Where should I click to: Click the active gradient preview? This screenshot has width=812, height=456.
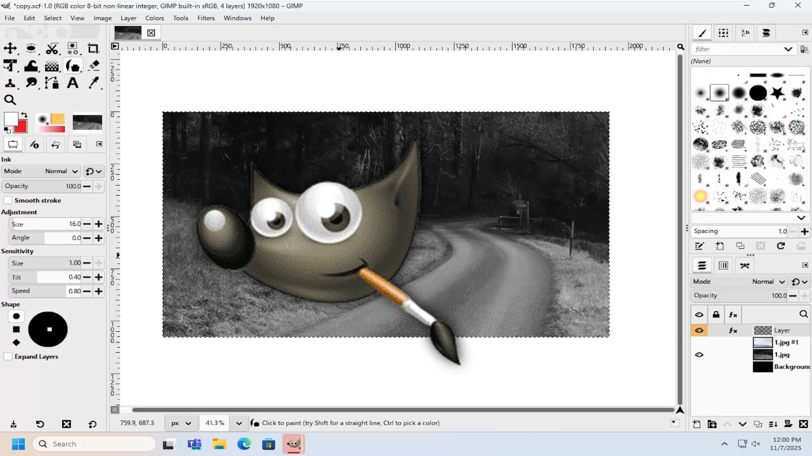coord(51,129)
